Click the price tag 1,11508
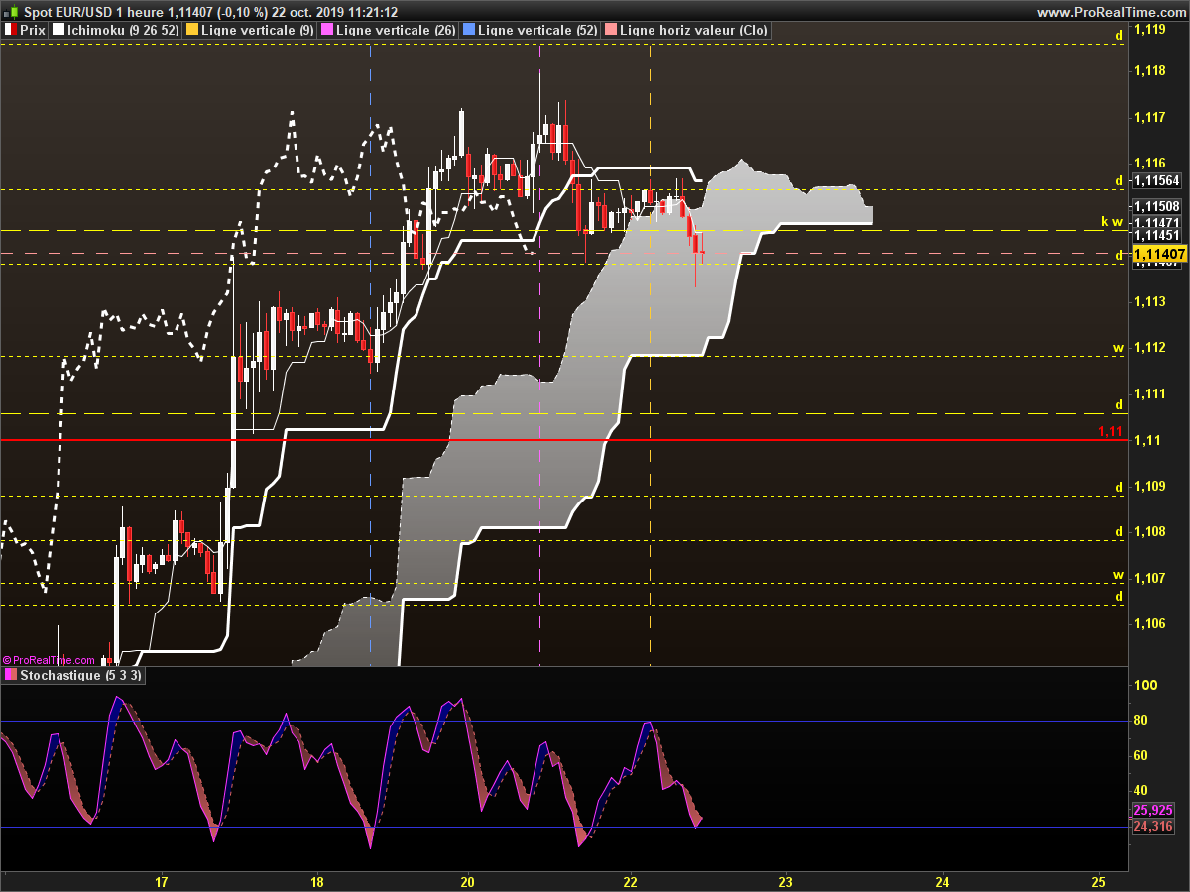This screenshot has height=892, width=1190. (1157, 207)
